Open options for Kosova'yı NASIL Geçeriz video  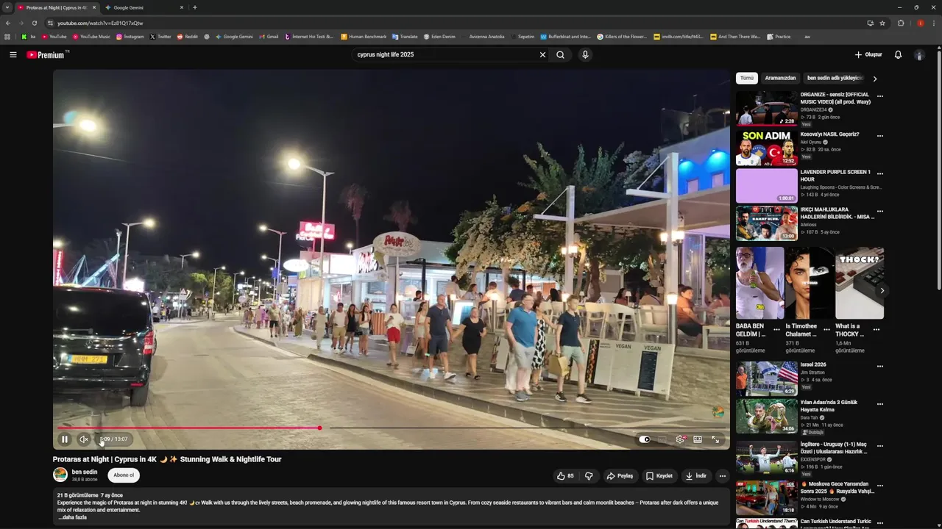click(x=880, y=135)
